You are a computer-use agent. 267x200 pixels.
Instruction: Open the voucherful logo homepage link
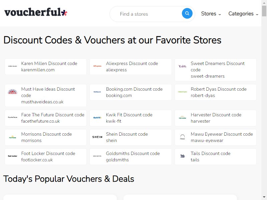tap(36, 12)
